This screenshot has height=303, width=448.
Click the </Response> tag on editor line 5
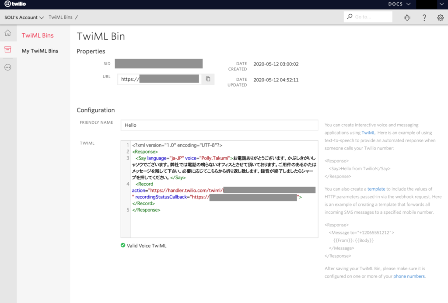[x=146, y=210]
